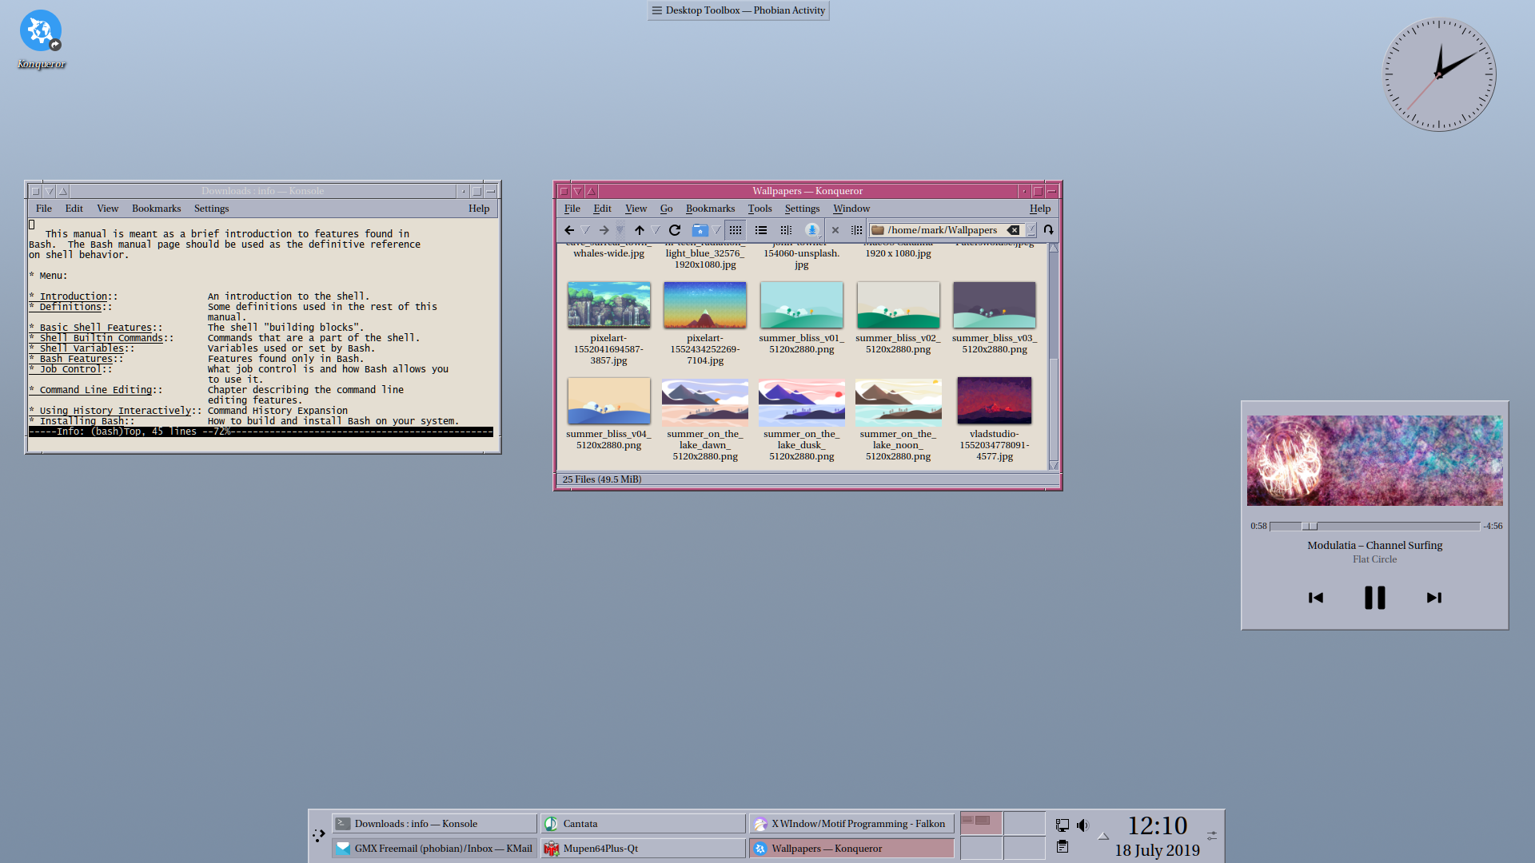
Task: Click the Go arrow next to location bar
Action: point(1048,230)
